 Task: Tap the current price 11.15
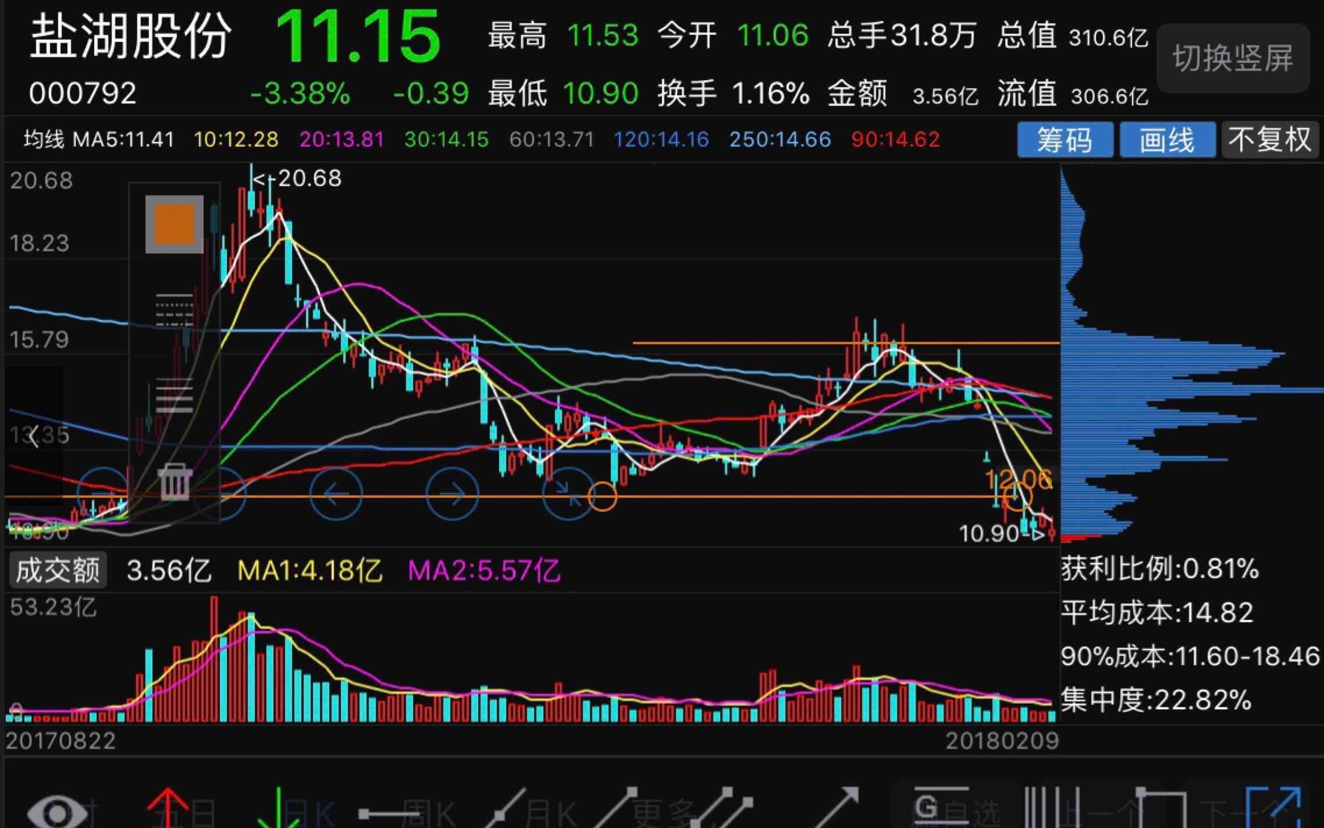pyautogui.click(x=357, y=36)
